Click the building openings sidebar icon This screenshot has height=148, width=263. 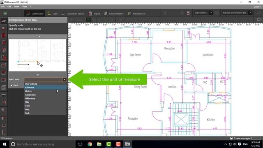[4, 50]
